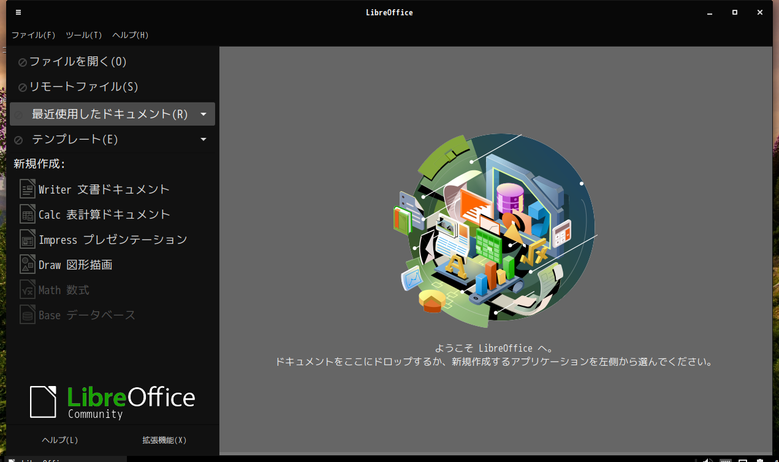
Task: Create a new Writer 文書ドキュメント
Action: click(x=94, y=189)
